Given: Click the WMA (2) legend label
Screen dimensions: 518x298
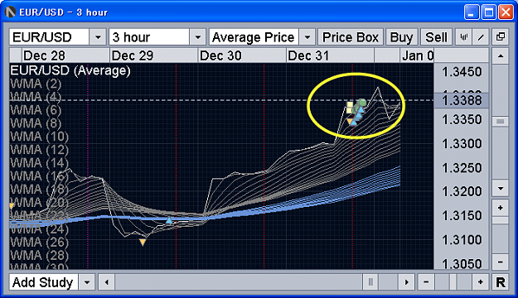Looking at the screenshot, I should [x=36, y=84].
